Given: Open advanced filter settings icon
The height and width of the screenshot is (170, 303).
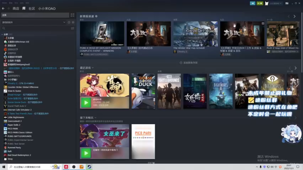Looking at the screenshot, I should tap(72, 28).
